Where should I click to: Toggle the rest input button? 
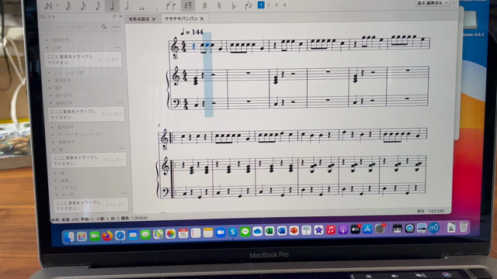[x=188, y=5]
